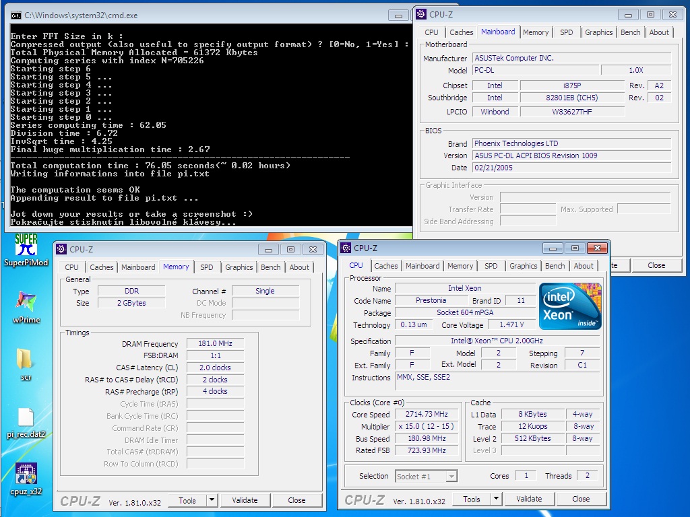Click Tools button in CPU window

(x=472, y=499)
